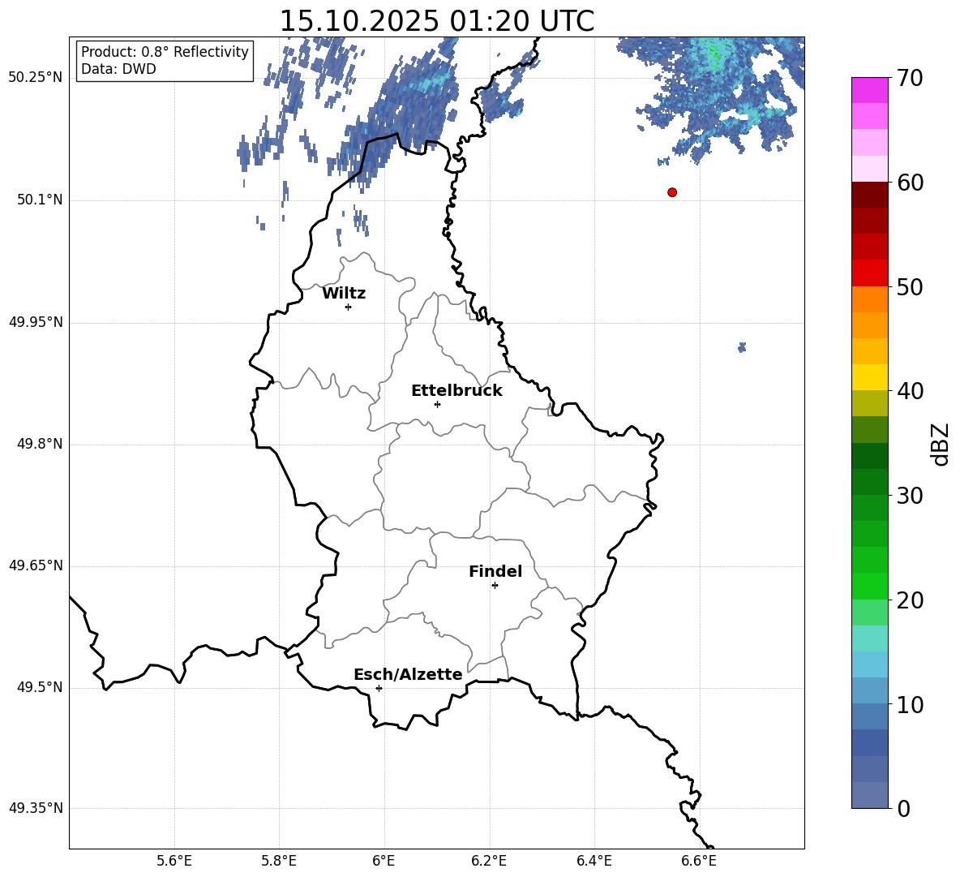Click the 50.1°N latitude label
The image size is (960, 877).
click(x=40, y=200)
